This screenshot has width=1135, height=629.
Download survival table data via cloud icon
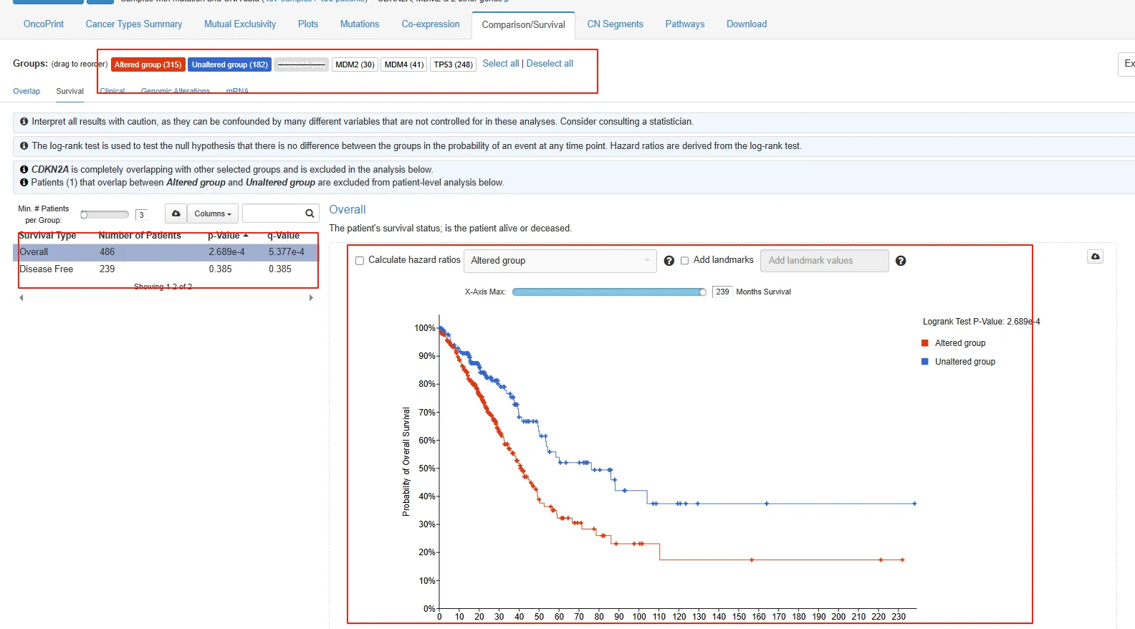click(176, 213)
